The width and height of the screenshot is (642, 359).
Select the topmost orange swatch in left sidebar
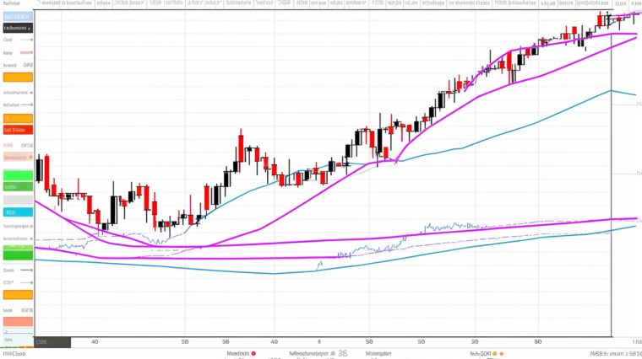pos(18,77)
